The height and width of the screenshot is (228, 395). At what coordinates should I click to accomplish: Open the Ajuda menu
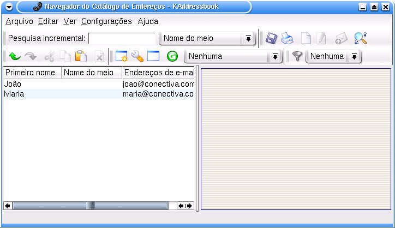(148, 21)
